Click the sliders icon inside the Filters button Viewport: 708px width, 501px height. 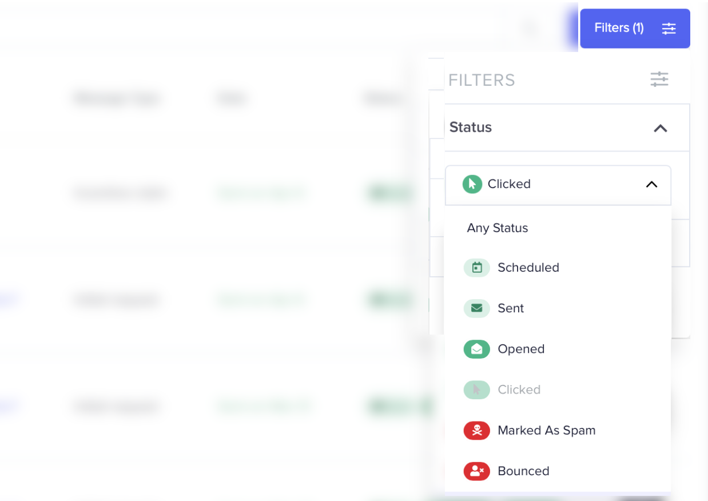[669, 28]
